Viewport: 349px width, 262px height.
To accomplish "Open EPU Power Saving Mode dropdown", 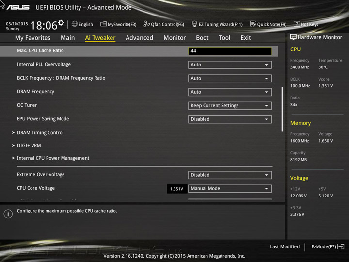I will pyautogui.click(x=230, y=119).
